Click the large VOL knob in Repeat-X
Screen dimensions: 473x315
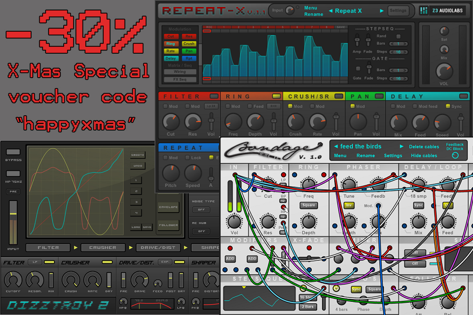pos(444,72)
